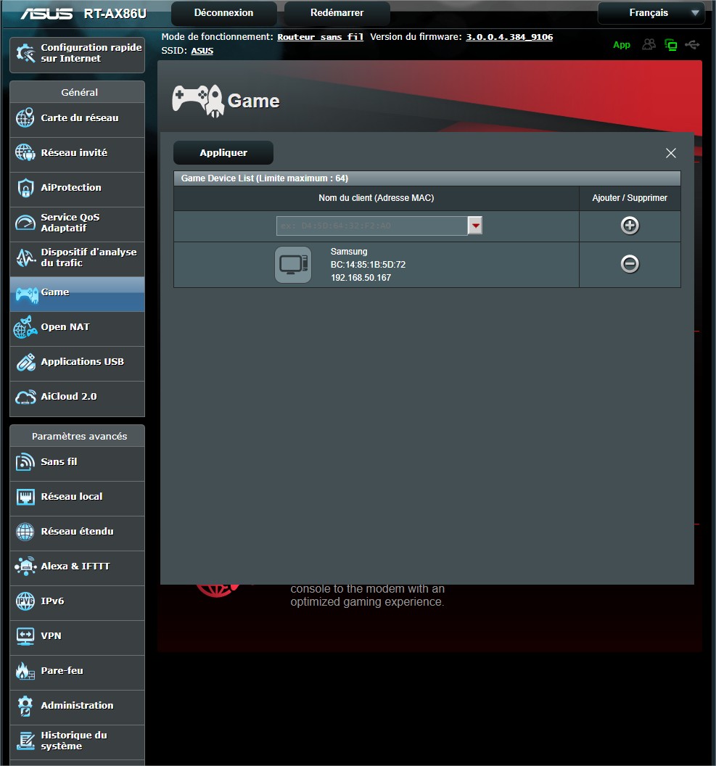The width and height of the screenshot is (716, 766).
Task: Open the firmware version 3.0.0.4.384_9106 link
Action: [509, 36]
